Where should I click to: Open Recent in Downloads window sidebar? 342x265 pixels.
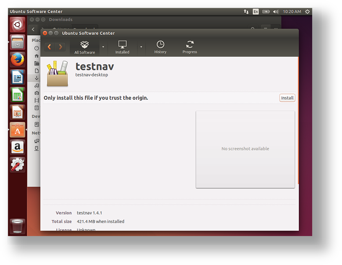37,48
